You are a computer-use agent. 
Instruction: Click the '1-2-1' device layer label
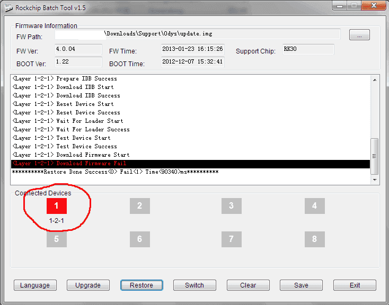click(57, 221)
